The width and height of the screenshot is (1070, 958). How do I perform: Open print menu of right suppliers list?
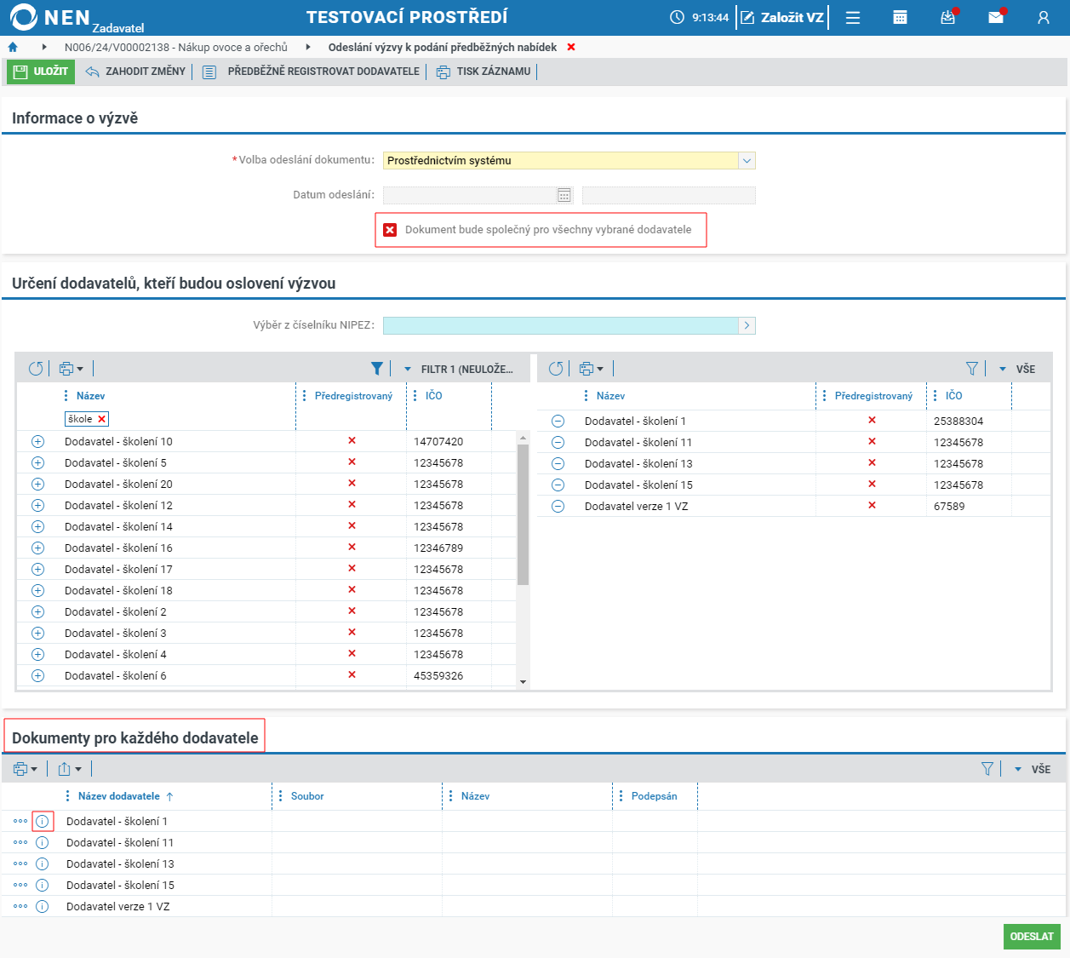point(591,369)
